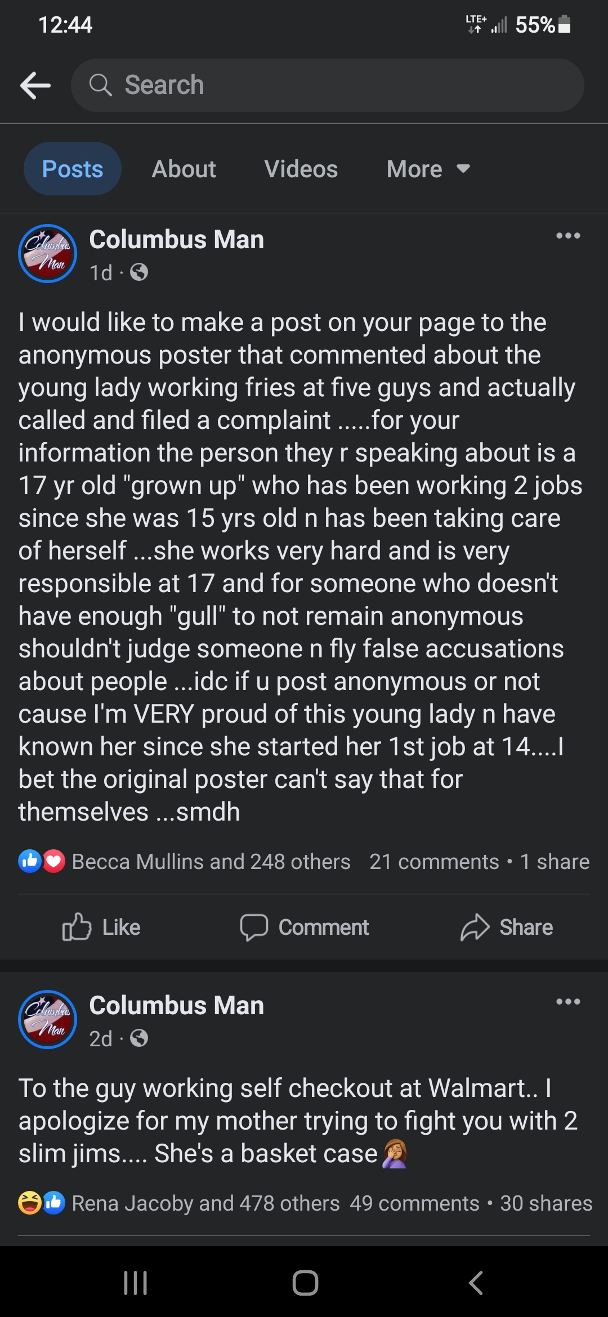This screenshot has width=608, height=1317.
Task: Click the Search input field
Action: pyautogui.click(x=327, y=86)
